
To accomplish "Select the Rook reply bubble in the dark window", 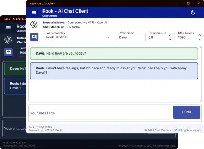I will click(x=15, y=86).
